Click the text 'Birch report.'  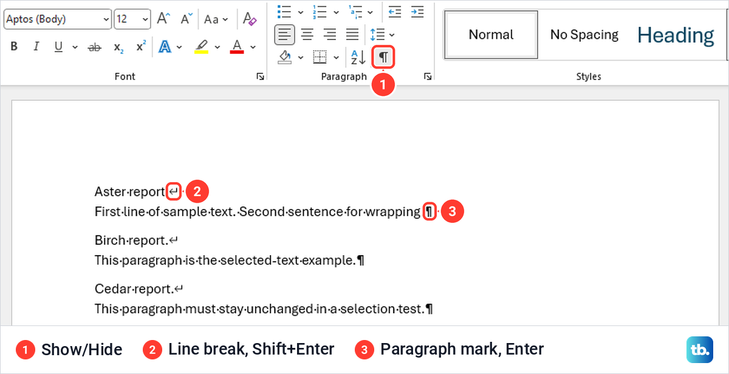(131, 240)
